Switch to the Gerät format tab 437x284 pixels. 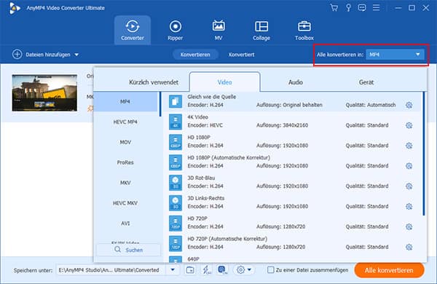(x=366, y=82)
